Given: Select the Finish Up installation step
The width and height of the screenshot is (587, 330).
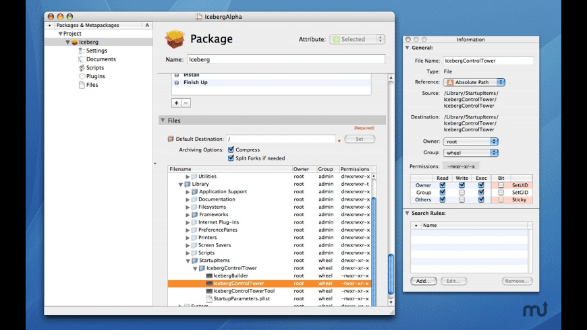Looking at the screenshot, I should click(196, 82).
